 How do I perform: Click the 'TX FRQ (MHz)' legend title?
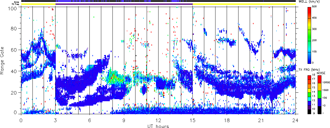coord(308,69)
